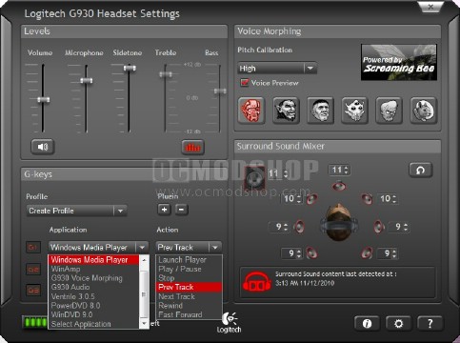Click the Sidetone slider handle
Viewport: 460px width, 343px height.
[130, 68]
